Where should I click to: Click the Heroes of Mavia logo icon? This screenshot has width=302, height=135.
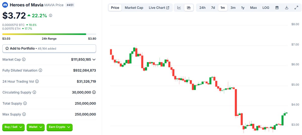click(x=5, y=5)
